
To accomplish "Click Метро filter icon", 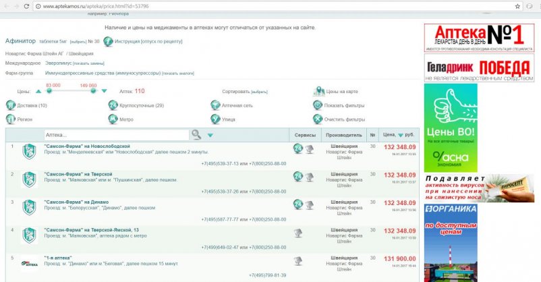I will 113,119.
